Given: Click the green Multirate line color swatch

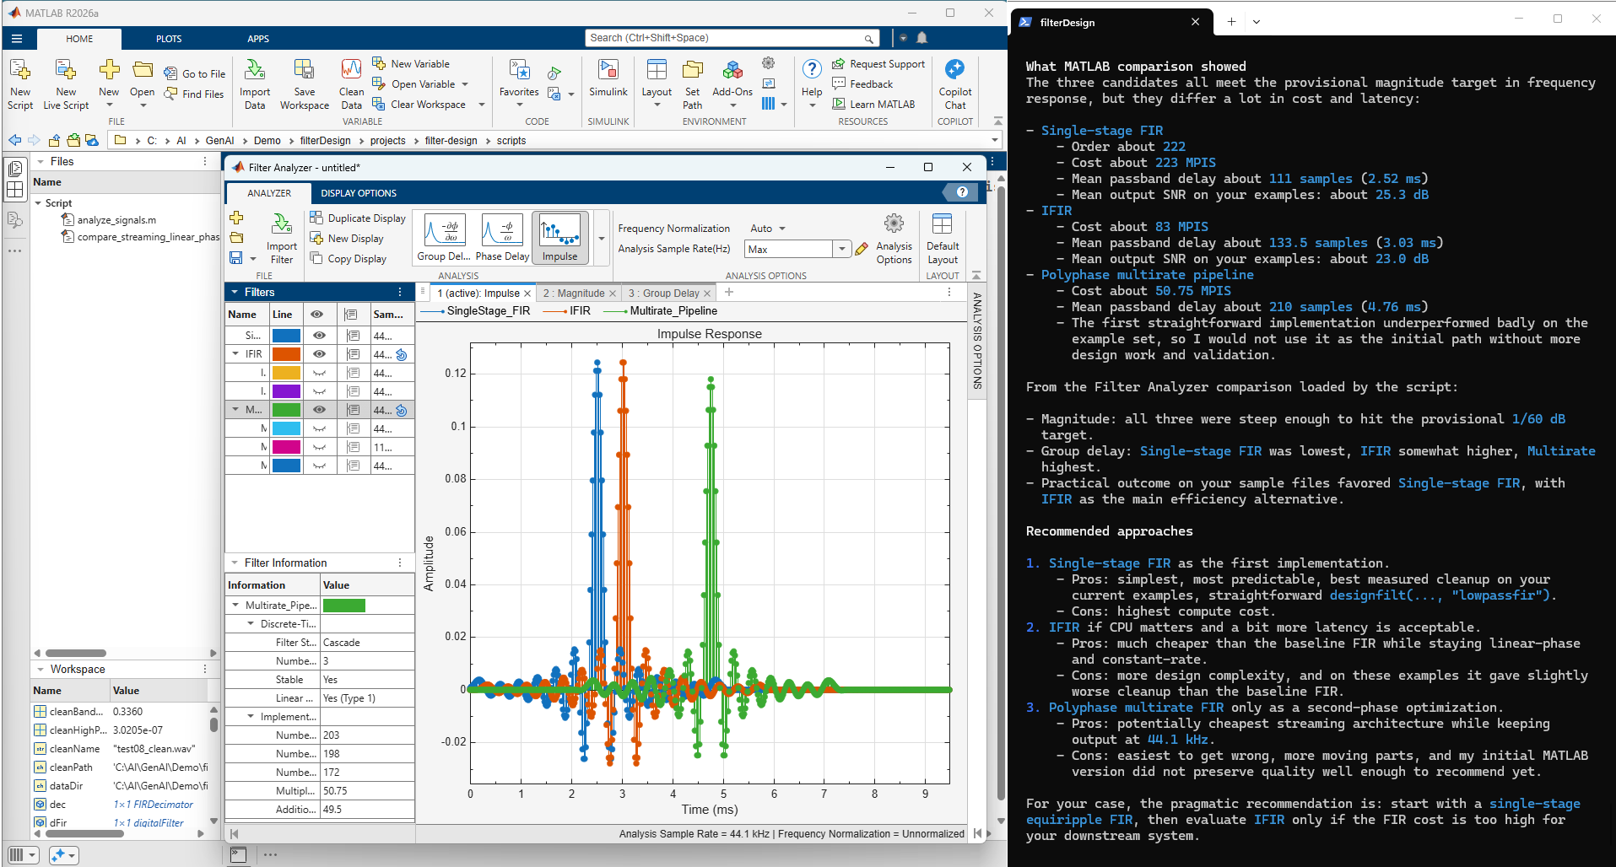Looking at the screenshot, I should coord(286,410).
